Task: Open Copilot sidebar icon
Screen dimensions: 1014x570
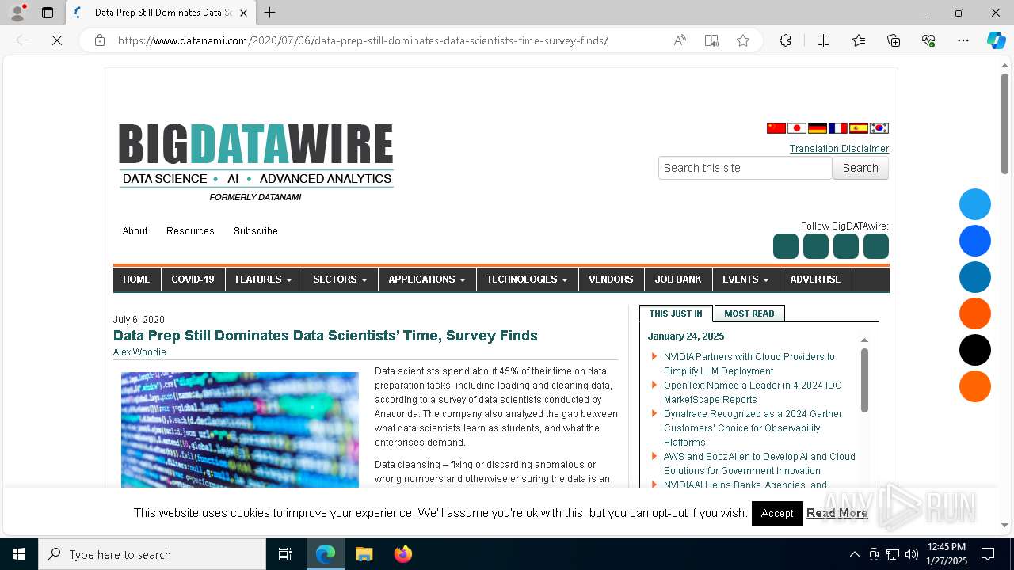Action: pyautogui.click(x=996, y=40)
